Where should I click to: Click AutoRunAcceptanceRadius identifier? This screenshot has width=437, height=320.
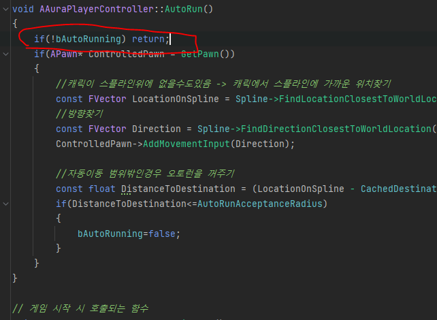[x=260, y=204]
